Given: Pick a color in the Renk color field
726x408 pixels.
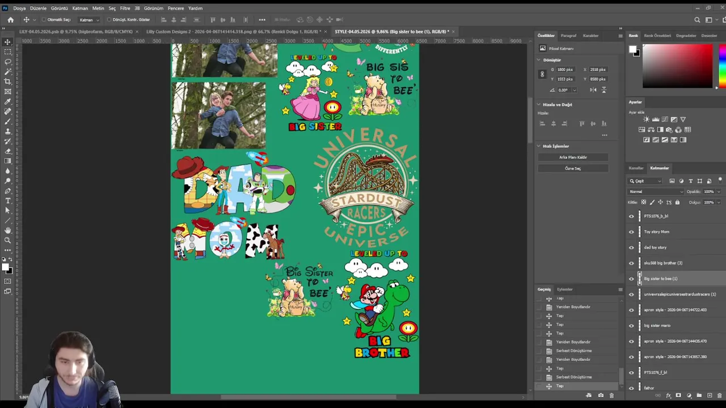Looking at the screenshot, I should (x=677, y=66).
